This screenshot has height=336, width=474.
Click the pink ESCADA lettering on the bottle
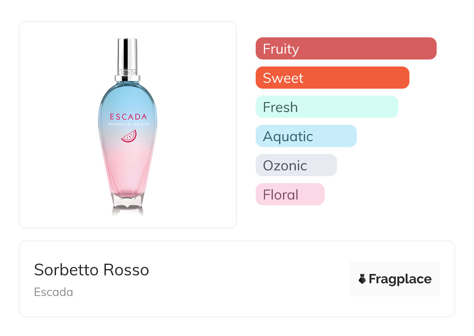click(x=128, y=116)
